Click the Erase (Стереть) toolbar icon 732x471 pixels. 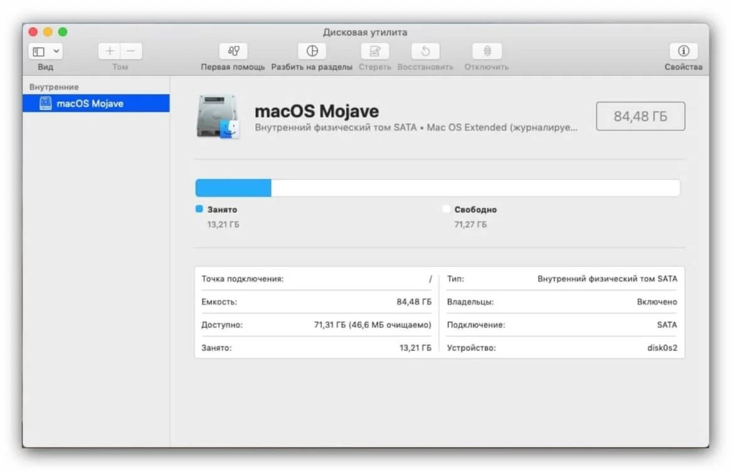coord(375,51)
